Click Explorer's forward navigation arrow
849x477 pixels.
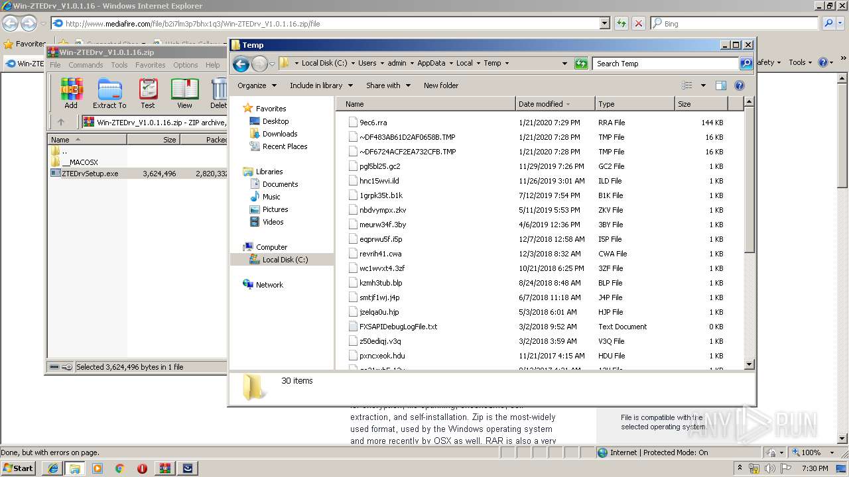coord(259,64)
